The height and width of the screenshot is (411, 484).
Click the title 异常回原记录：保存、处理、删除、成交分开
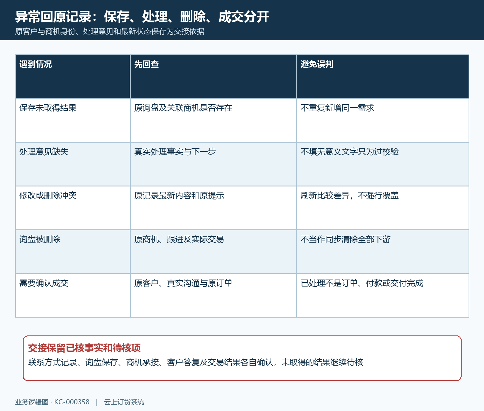pos(142,17)
